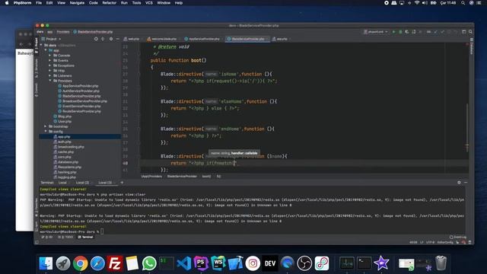
Task: Expand the Console folder
Action: (50, 56)
